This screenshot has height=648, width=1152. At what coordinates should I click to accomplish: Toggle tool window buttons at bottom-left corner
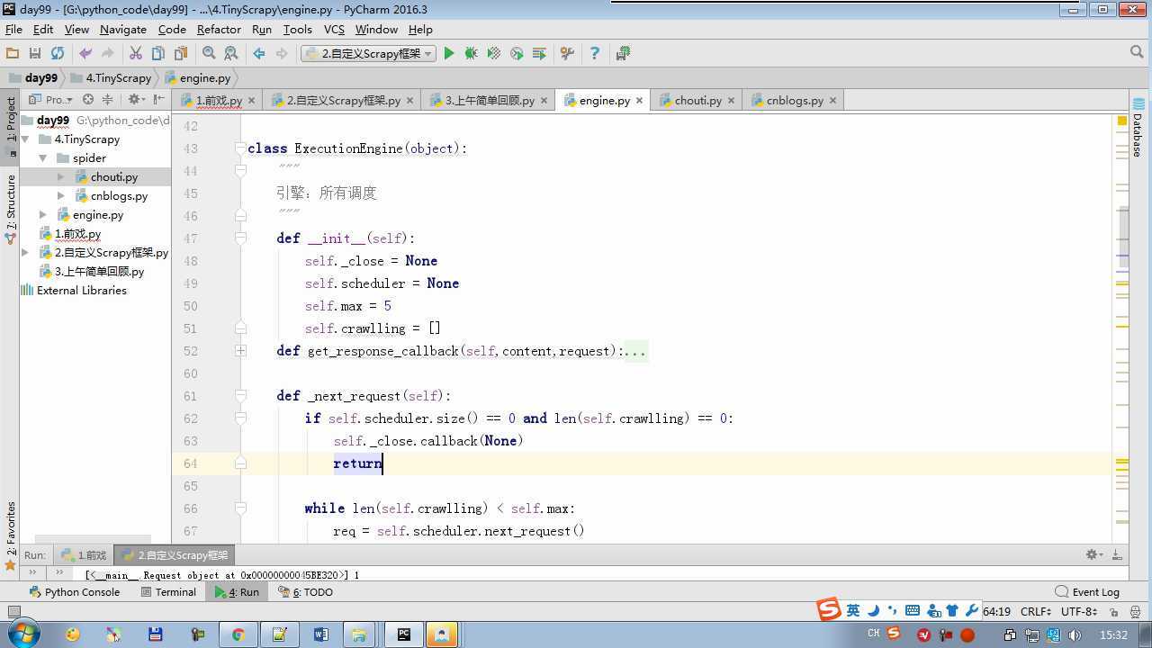pyautogui.click(x=13, y=612)
